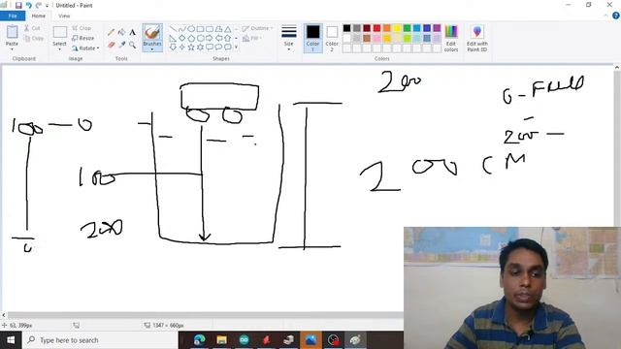
Task: Click the Undo arrow in title bar
Action: coord(28,5)
